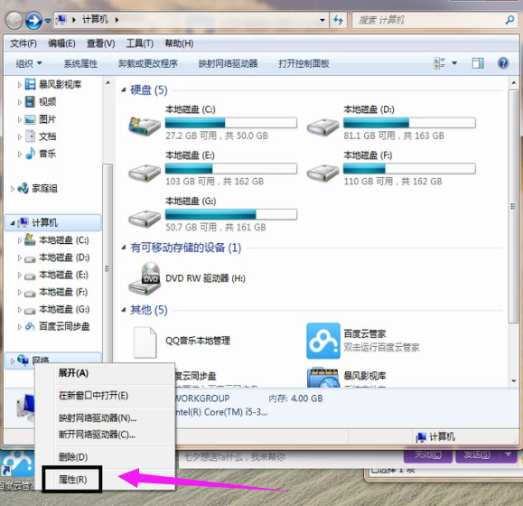Collapse the 其他 (5) group

click(x=124, y=310)
